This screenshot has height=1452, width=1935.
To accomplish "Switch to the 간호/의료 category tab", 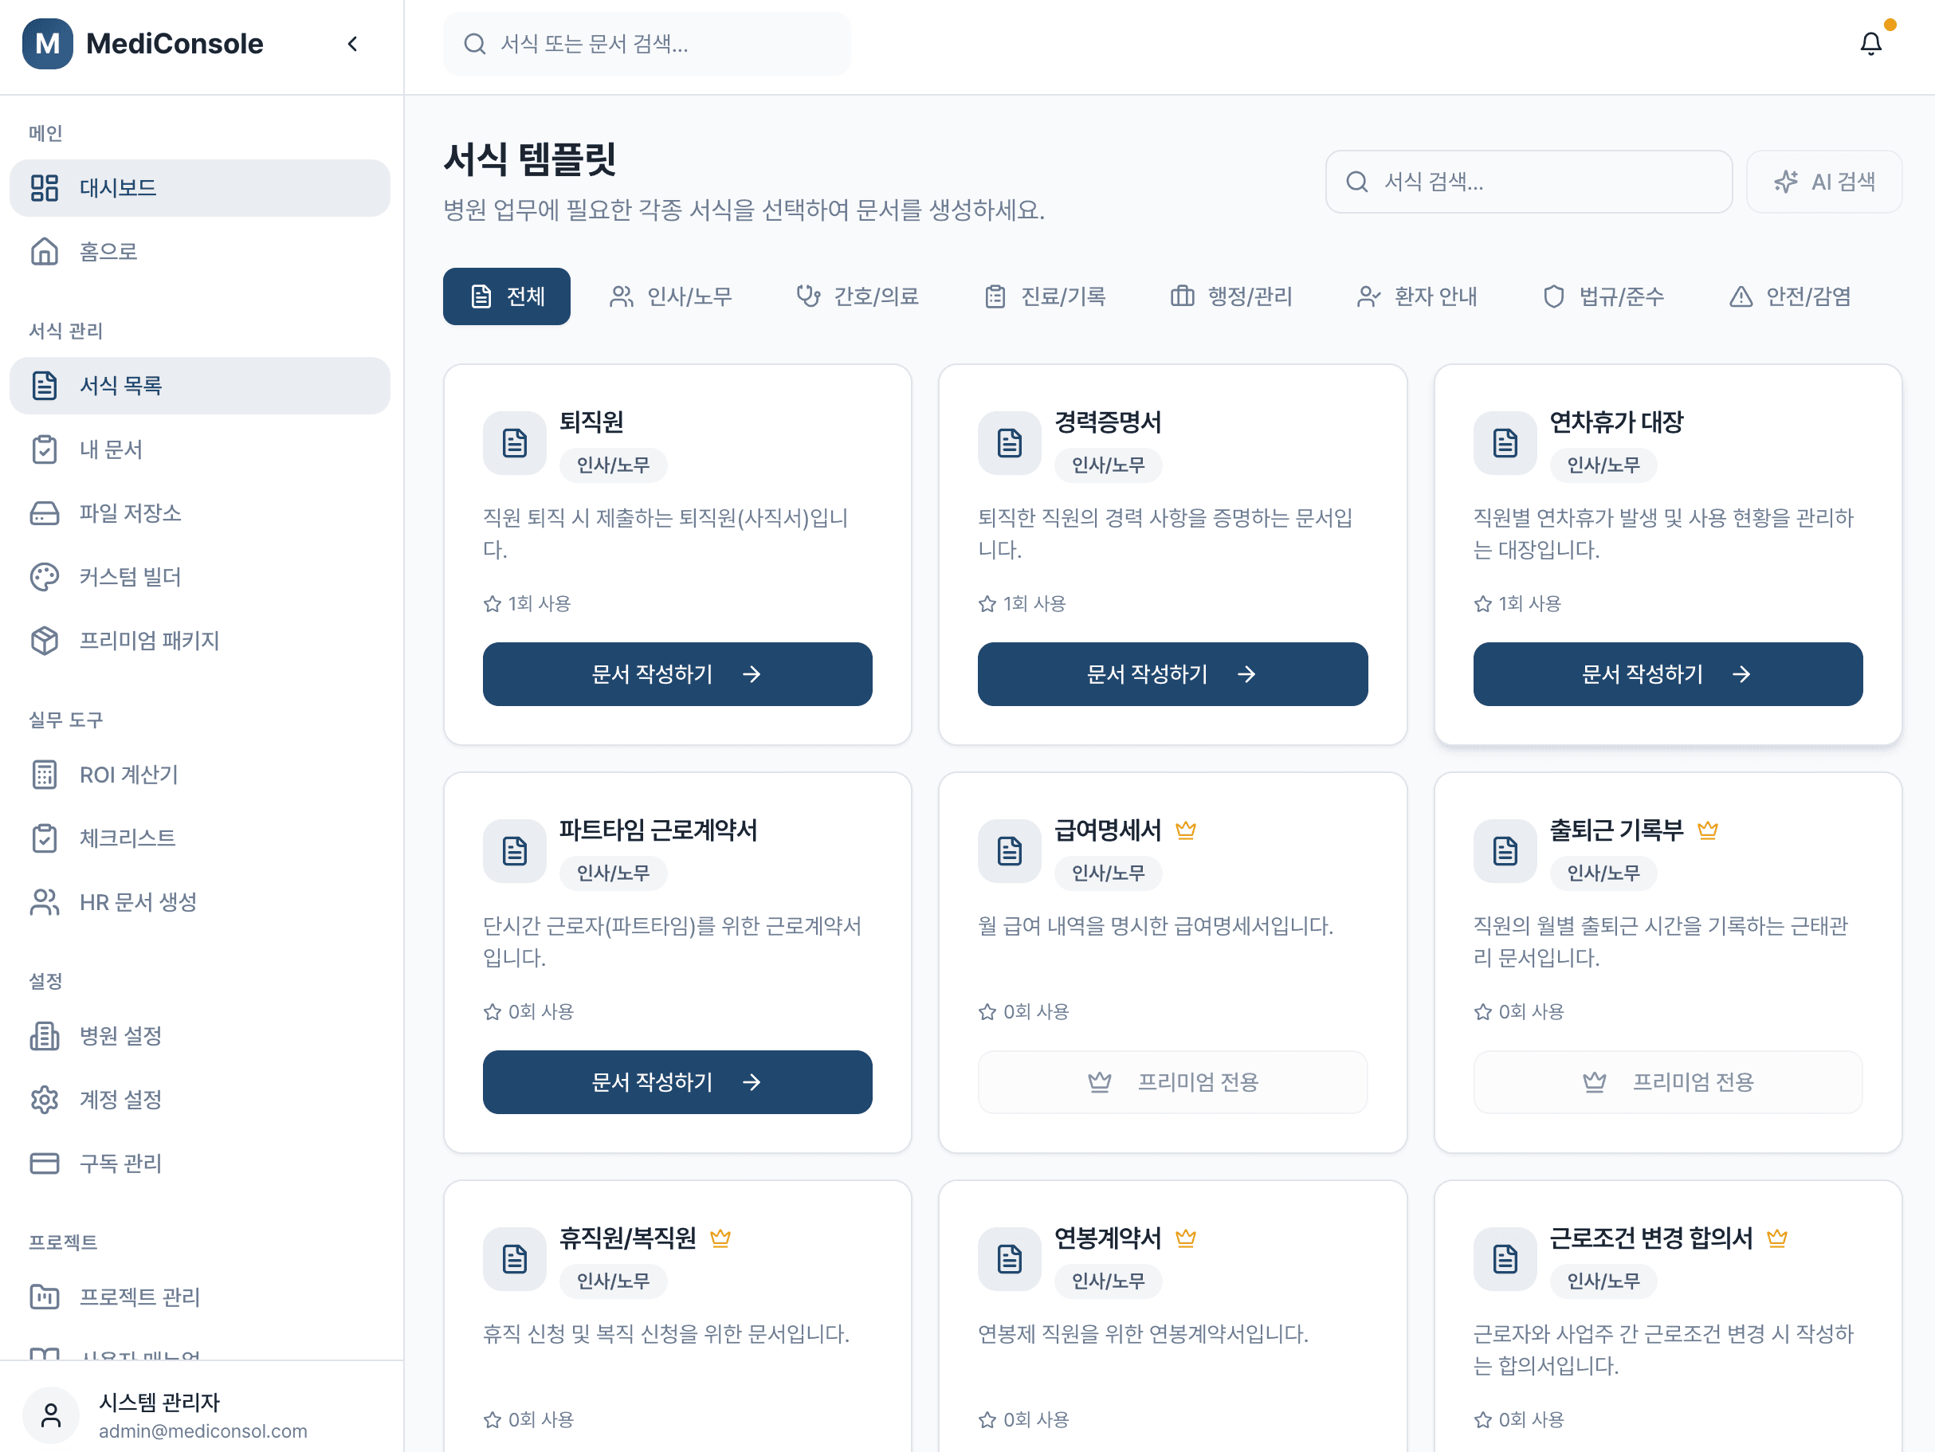I will click(x=857, y=296).
